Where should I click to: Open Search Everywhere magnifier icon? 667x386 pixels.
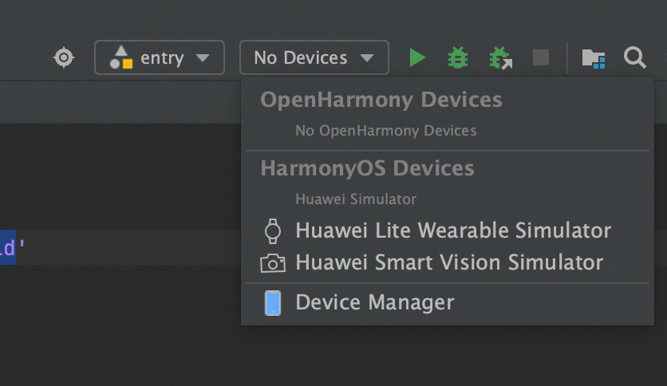point(635,57)
